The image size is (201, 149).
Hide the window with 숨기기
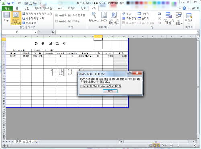(143, 18)
